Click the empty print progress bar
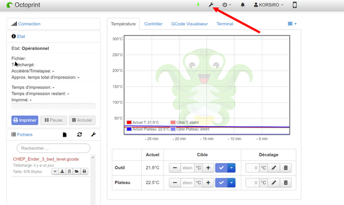Screen dimensions: 344x205 click(x=54, y=106)
